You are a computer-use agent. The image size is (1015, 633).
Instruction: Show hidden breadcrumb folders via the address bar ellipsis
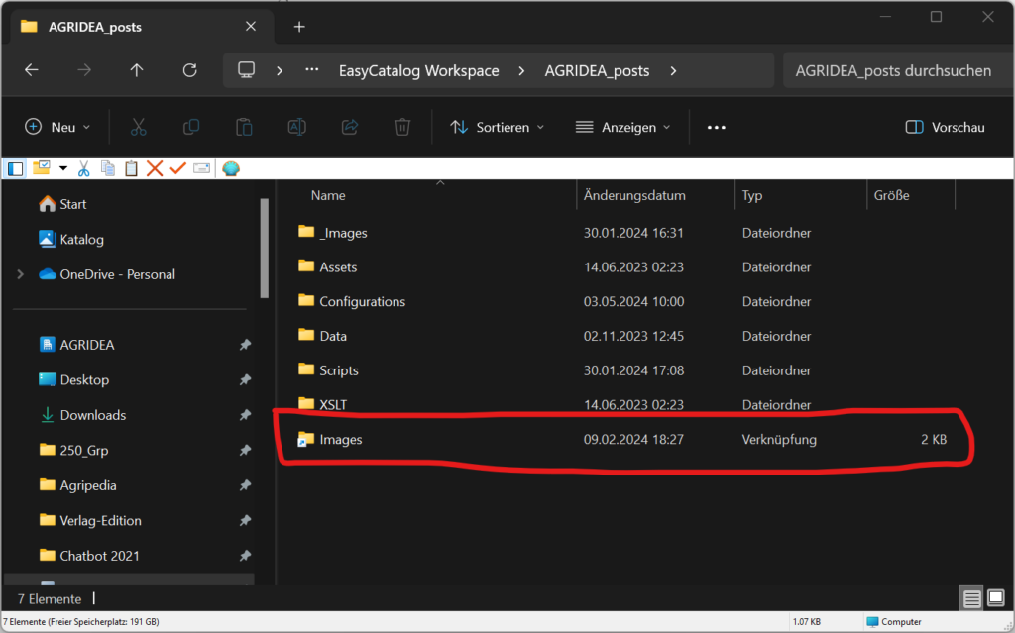point(312,70)
